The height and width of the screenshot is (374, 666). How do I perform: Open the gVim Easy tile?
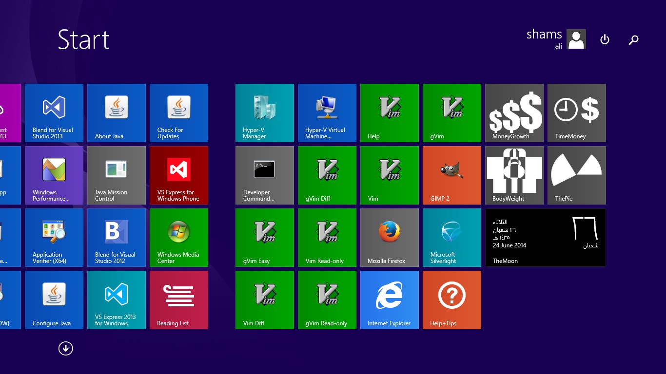265,238
